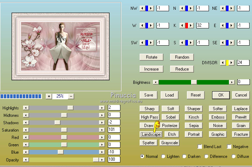Click the image preview thumbnail

(61, 47)
